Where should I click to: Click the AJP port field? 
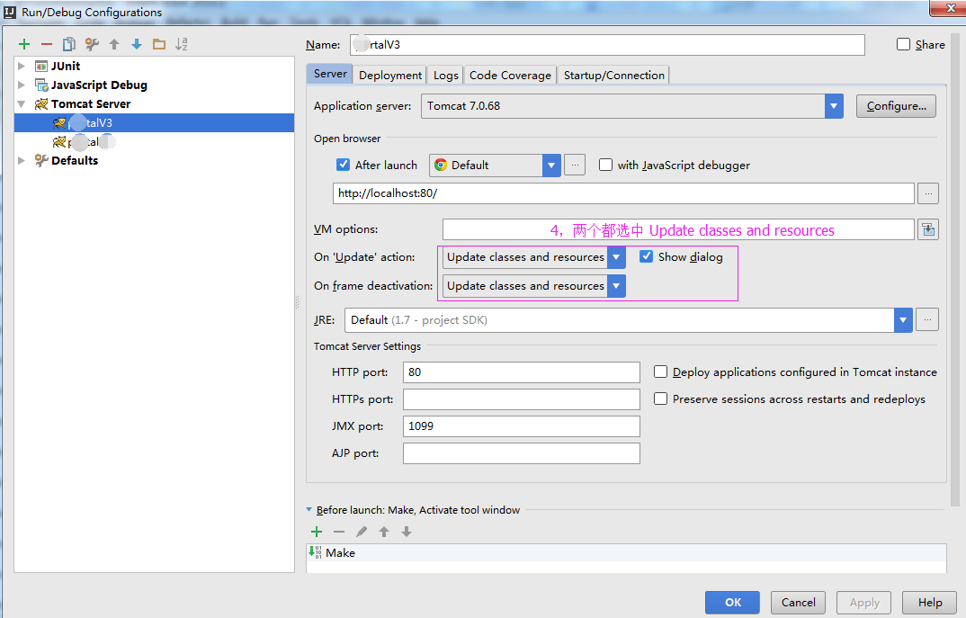521,453
